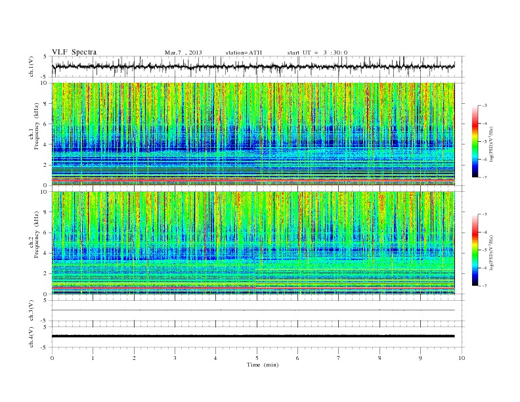520x402 pixels.
Task: Click the "4" kHz tick on ch.1 frequency axis
Action: (x=45, y=145)
